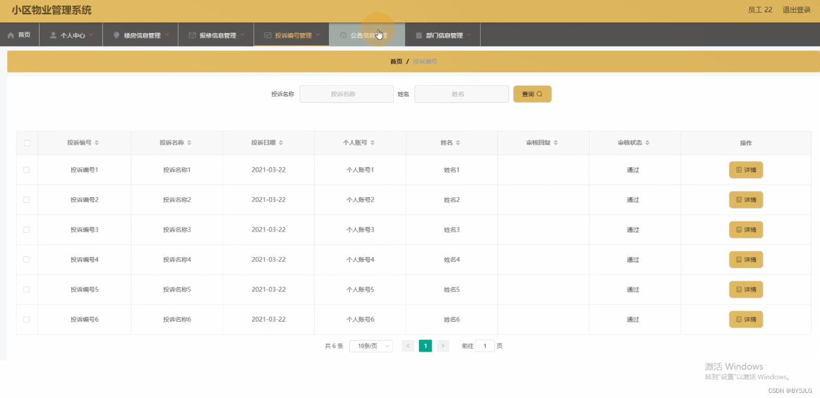Check the box for row 投诉编号6
The height and width of the screenshot is (398, 820).
[x=27, y=319]
